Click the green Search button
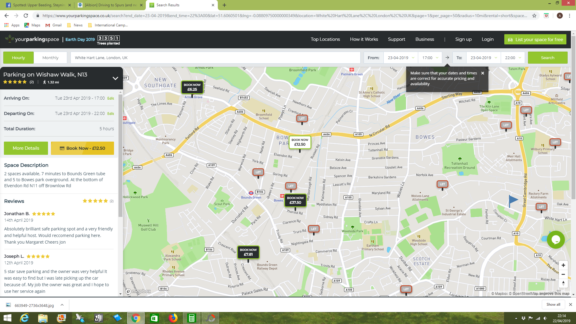 click(547, 58)
